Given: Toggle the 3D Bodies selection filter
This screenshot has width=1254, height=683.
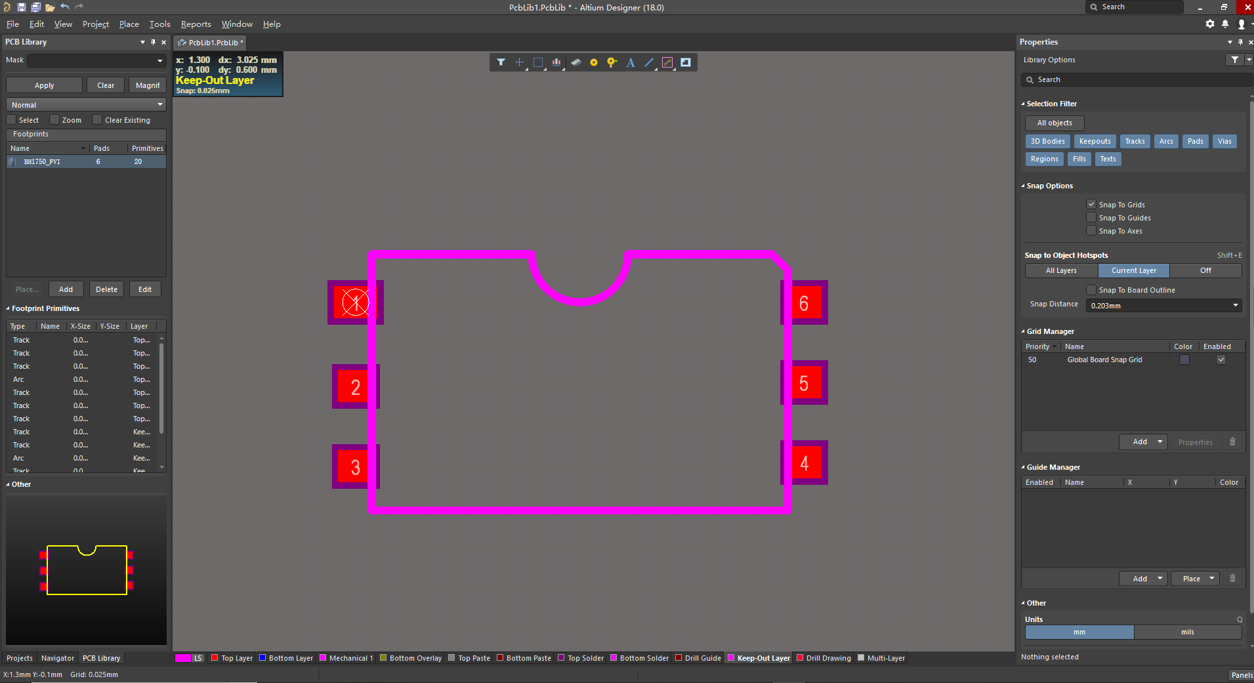Looking at the screenshot, I should 1047,141.
